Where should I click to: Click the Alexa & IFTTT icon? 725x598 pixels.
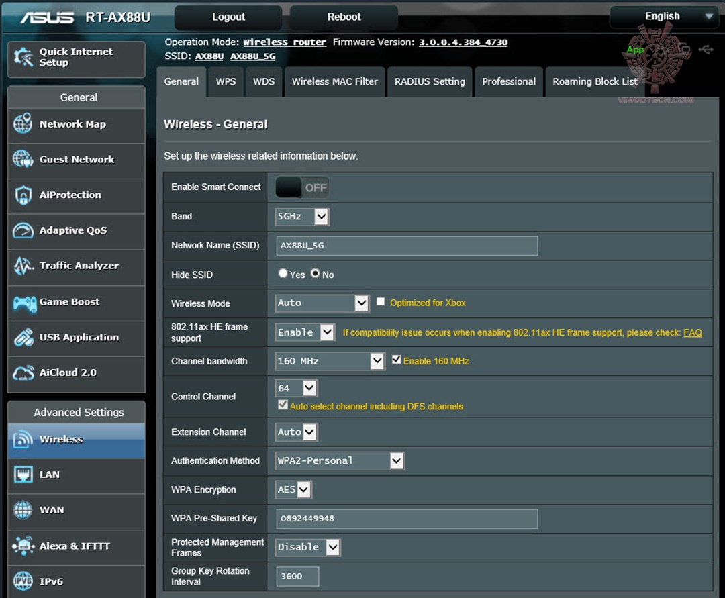[x=23, y=546]
